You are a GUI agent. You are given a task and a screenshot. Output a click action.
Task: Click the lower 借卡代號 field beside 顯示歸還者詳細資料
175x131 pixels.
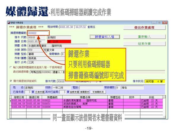(x=61, y=81)
